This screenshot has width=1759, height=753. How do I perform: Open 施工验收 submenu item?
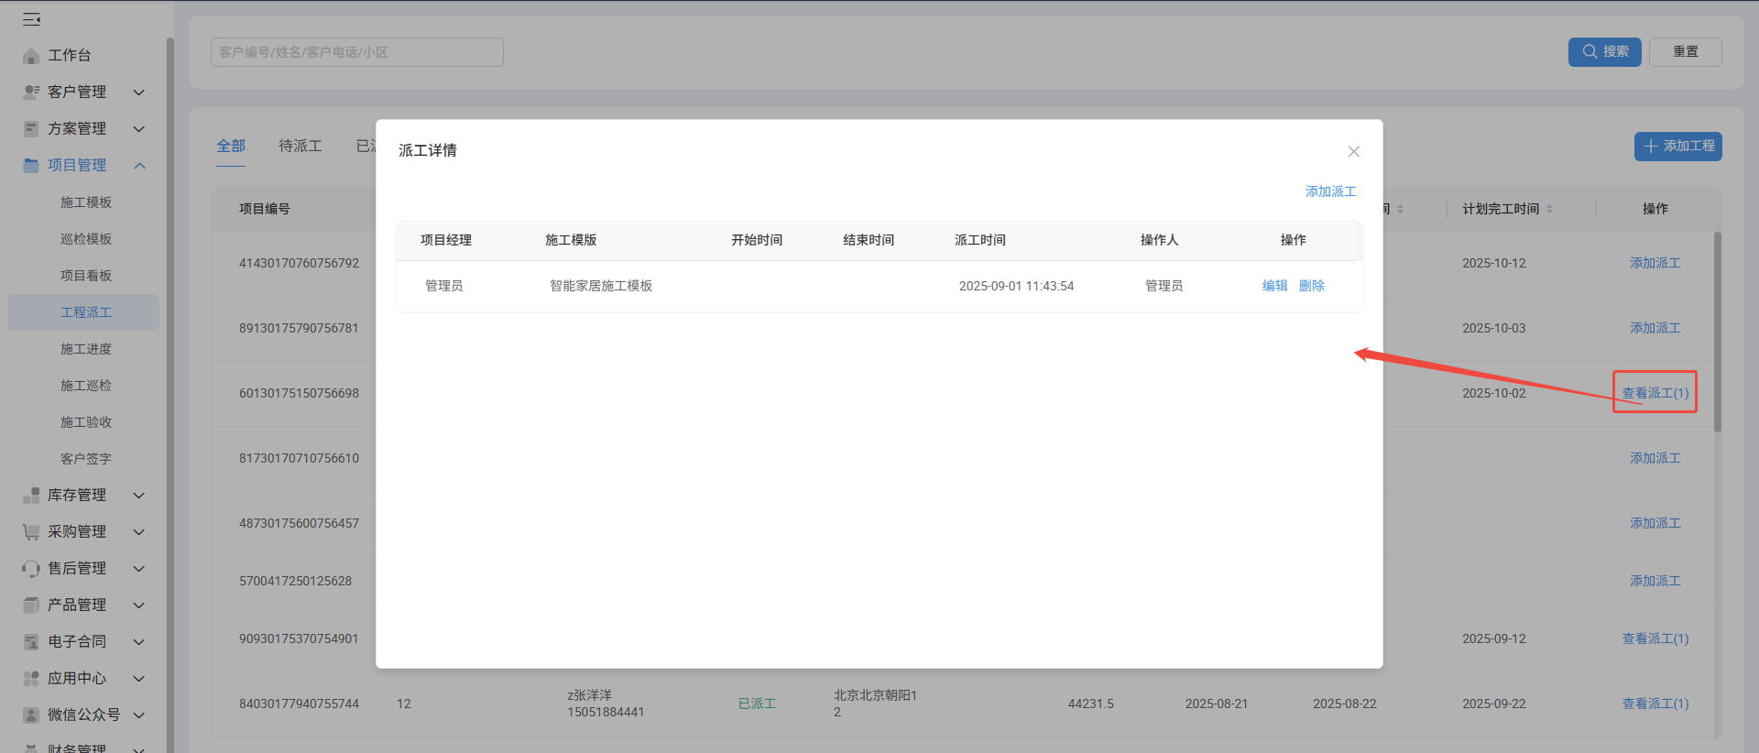pyautogui.click(x=86, y=422)
